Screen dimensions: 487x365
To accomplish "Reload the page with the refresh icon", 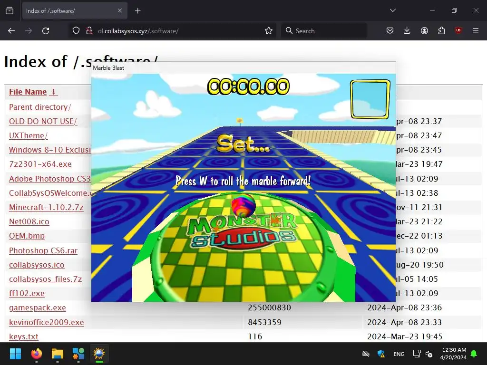I will pos(46,31).
